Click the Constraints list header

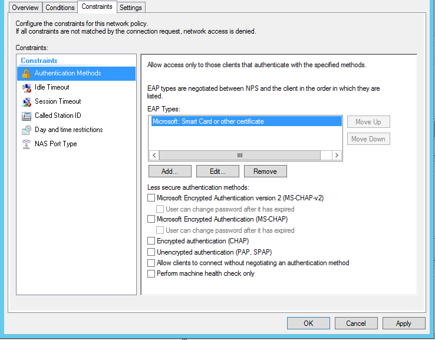(x=39, y=61)
